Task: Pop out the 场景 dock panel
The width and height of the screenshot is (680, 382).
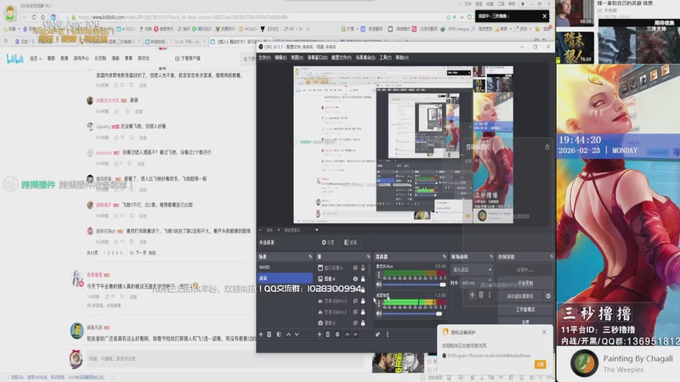Action: 310,257
